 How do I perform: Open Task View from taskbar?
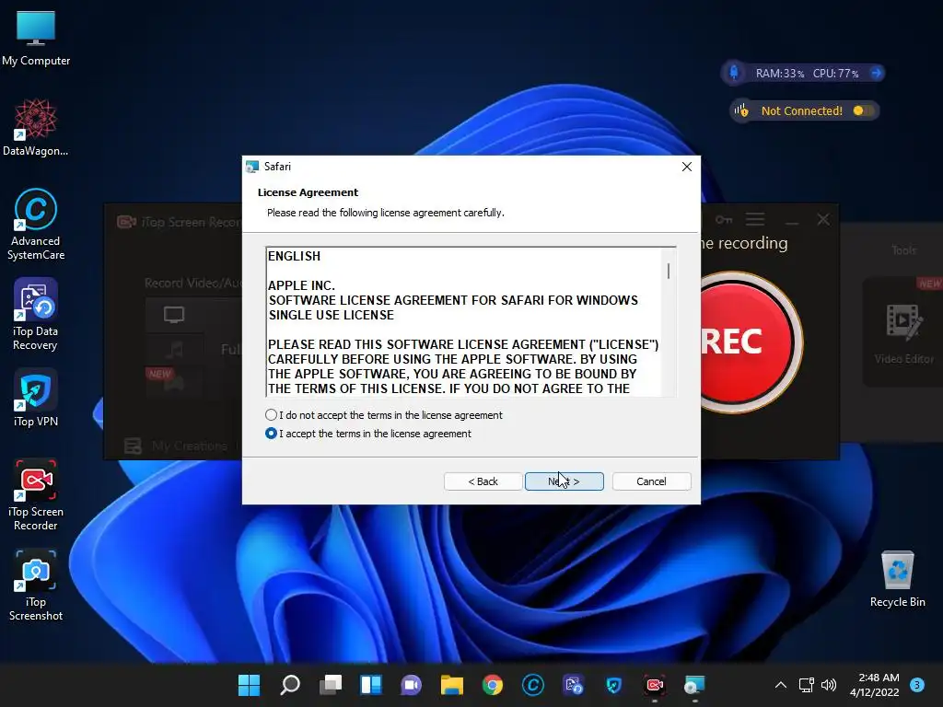(x=331, y=685)
